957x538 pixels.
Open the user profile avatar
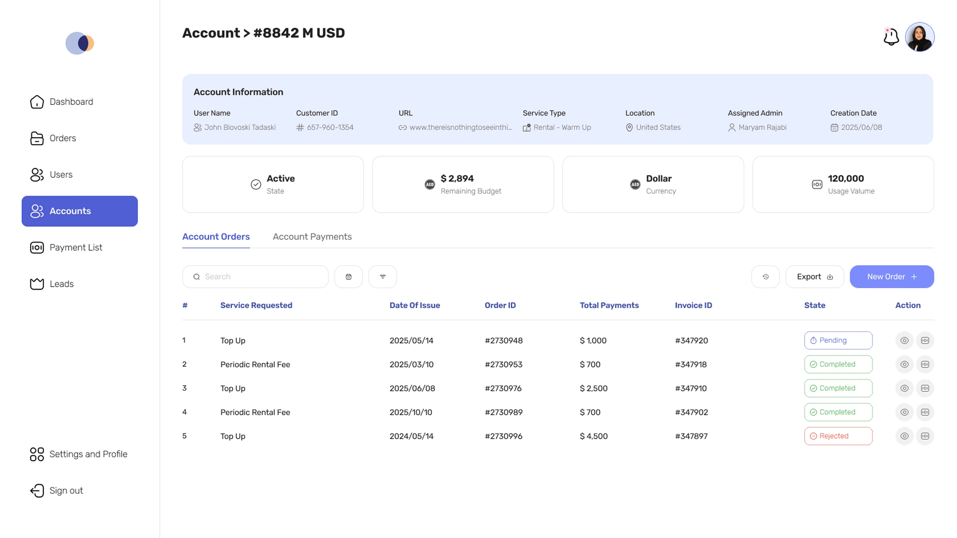(x=920, y=37)
